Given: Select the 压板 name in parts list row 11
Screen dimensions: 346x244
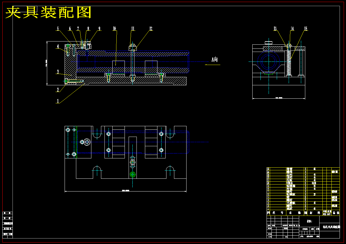Looking at the screenshot, I should click(290, 180).
